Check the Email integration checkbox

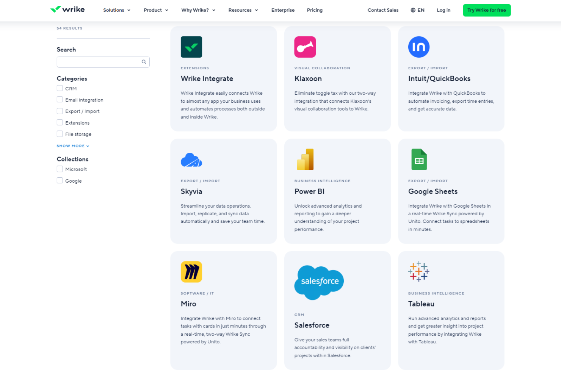point(60,100)
